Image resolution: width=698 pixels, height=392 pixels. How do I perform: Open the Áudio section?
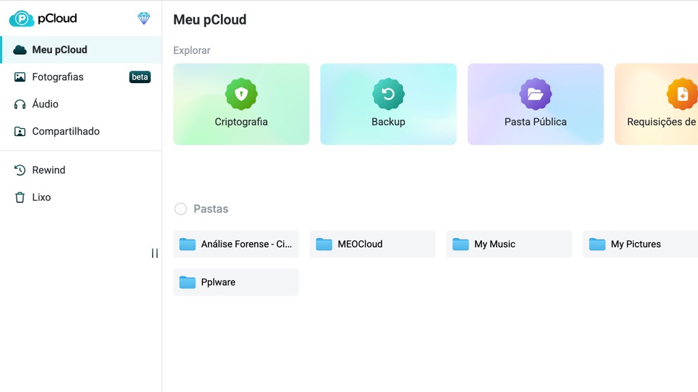pyautogui.click(x=45, y=104)
